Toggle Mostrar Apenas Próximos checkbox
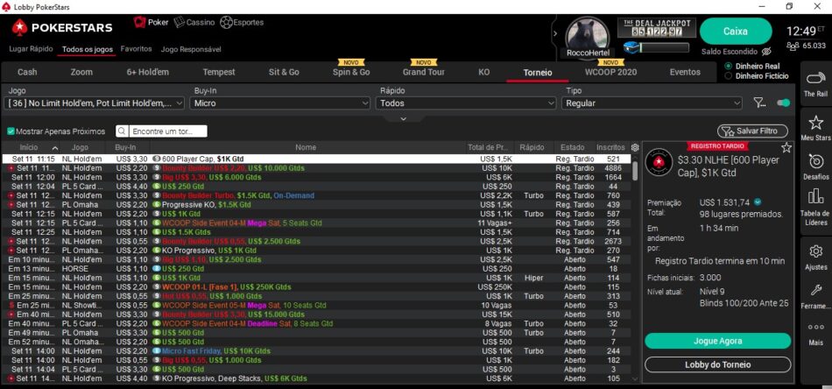This screenshot has width=832, height=389. pyautogui.click(x=11, y=131)
